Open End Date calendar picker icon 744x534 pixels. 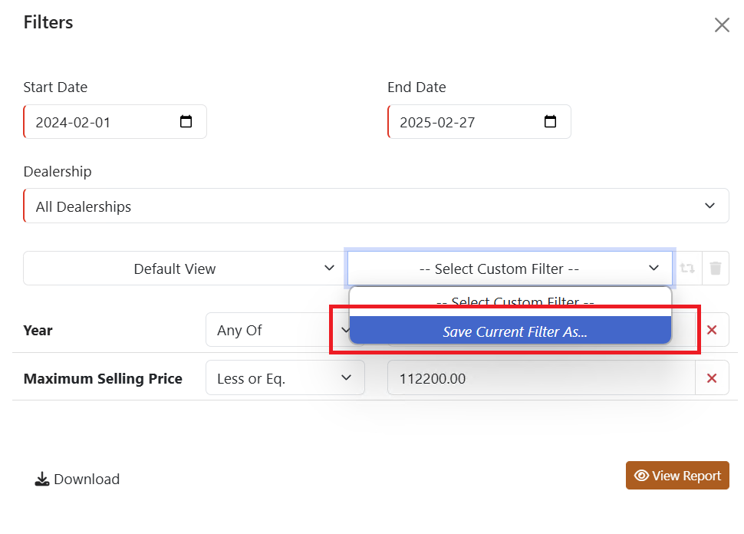click(550, 122)
